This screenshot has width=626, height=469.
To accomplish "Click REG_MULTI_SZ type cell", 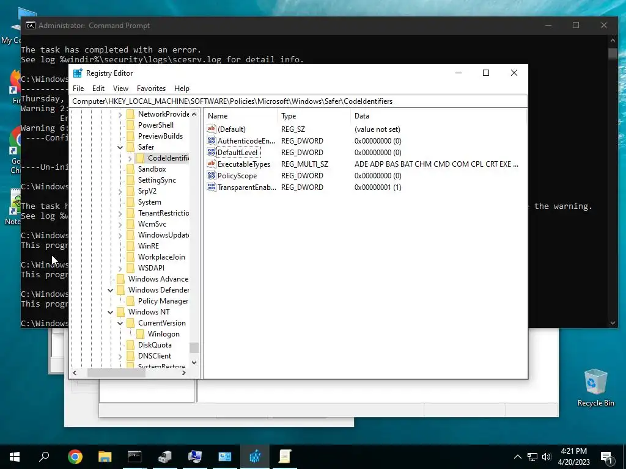I will coord(304,164).
